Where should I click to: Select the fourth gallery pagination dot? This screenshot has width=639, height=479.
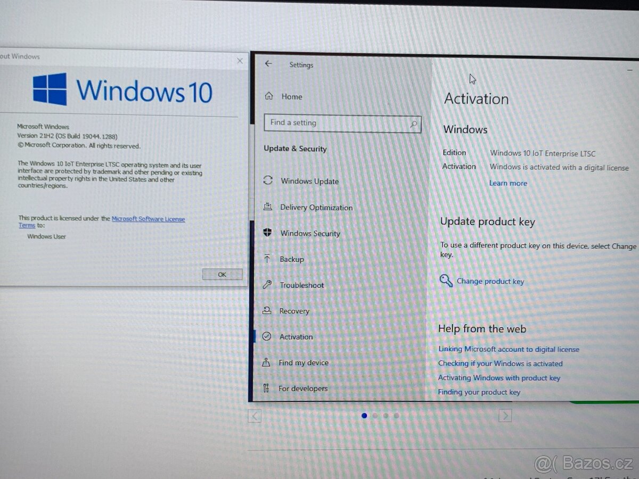point(396,416)
